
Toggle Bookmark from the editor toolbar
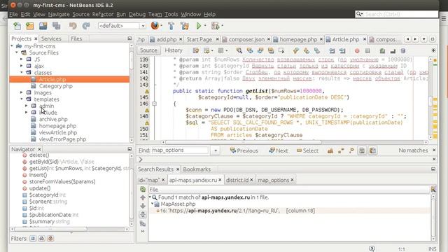point(317,50)
